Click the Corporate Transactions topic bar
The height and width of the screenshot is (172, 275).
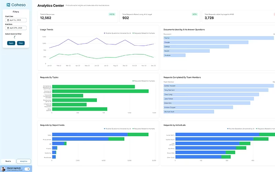68,96
